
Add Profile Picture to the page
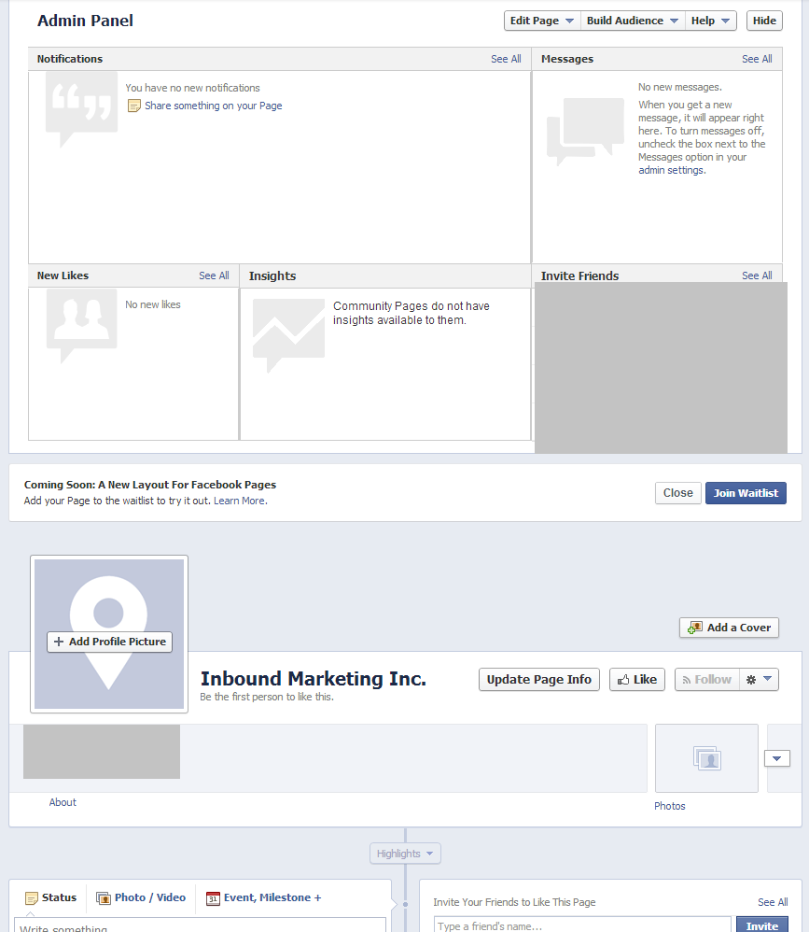click(109, 642)
